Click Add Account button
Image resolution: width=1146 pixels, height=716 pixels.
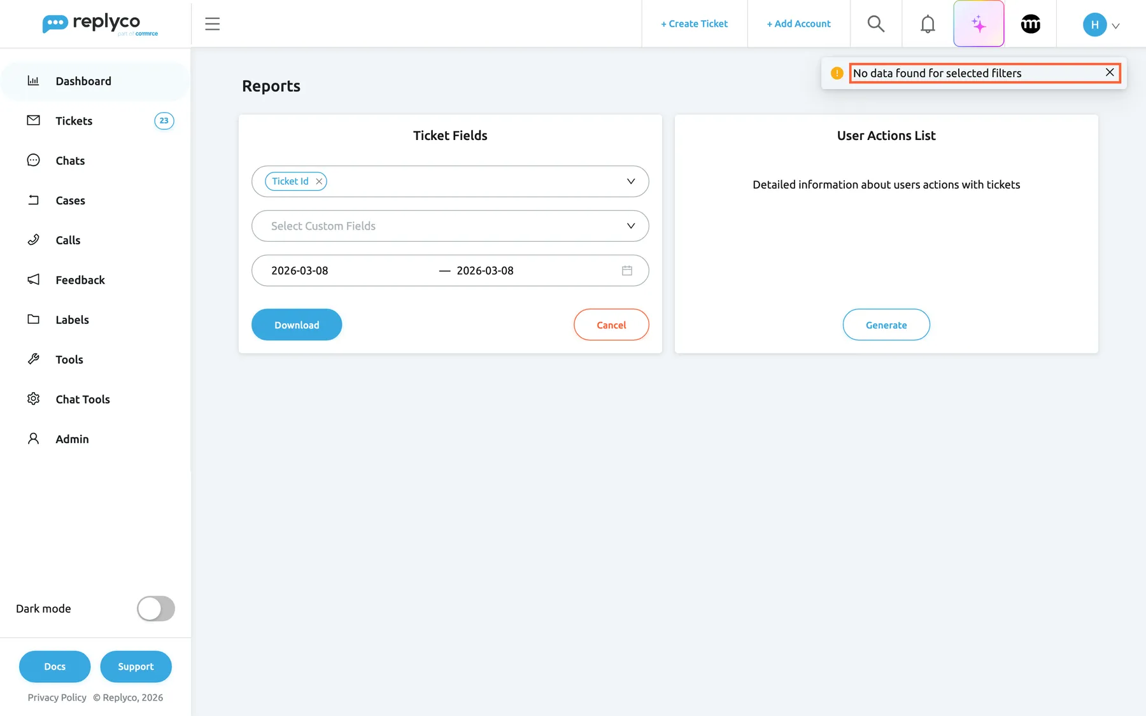[x=798, y=24]
